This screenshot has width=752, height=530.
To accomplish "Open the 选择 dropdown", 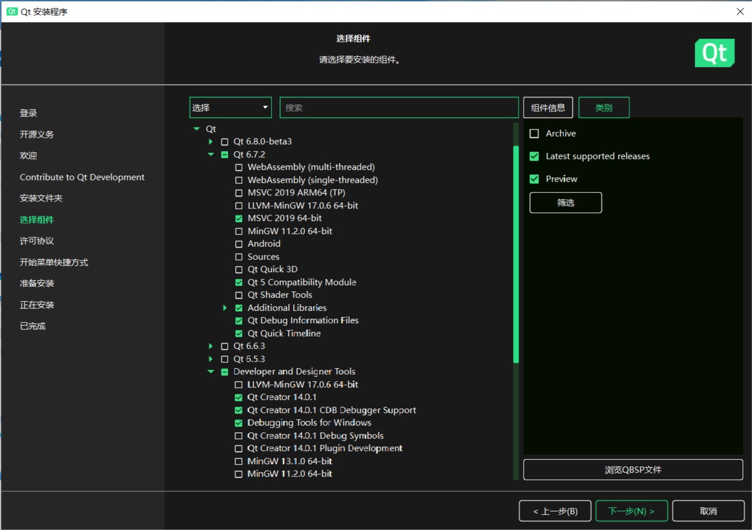I will (231, 107).
